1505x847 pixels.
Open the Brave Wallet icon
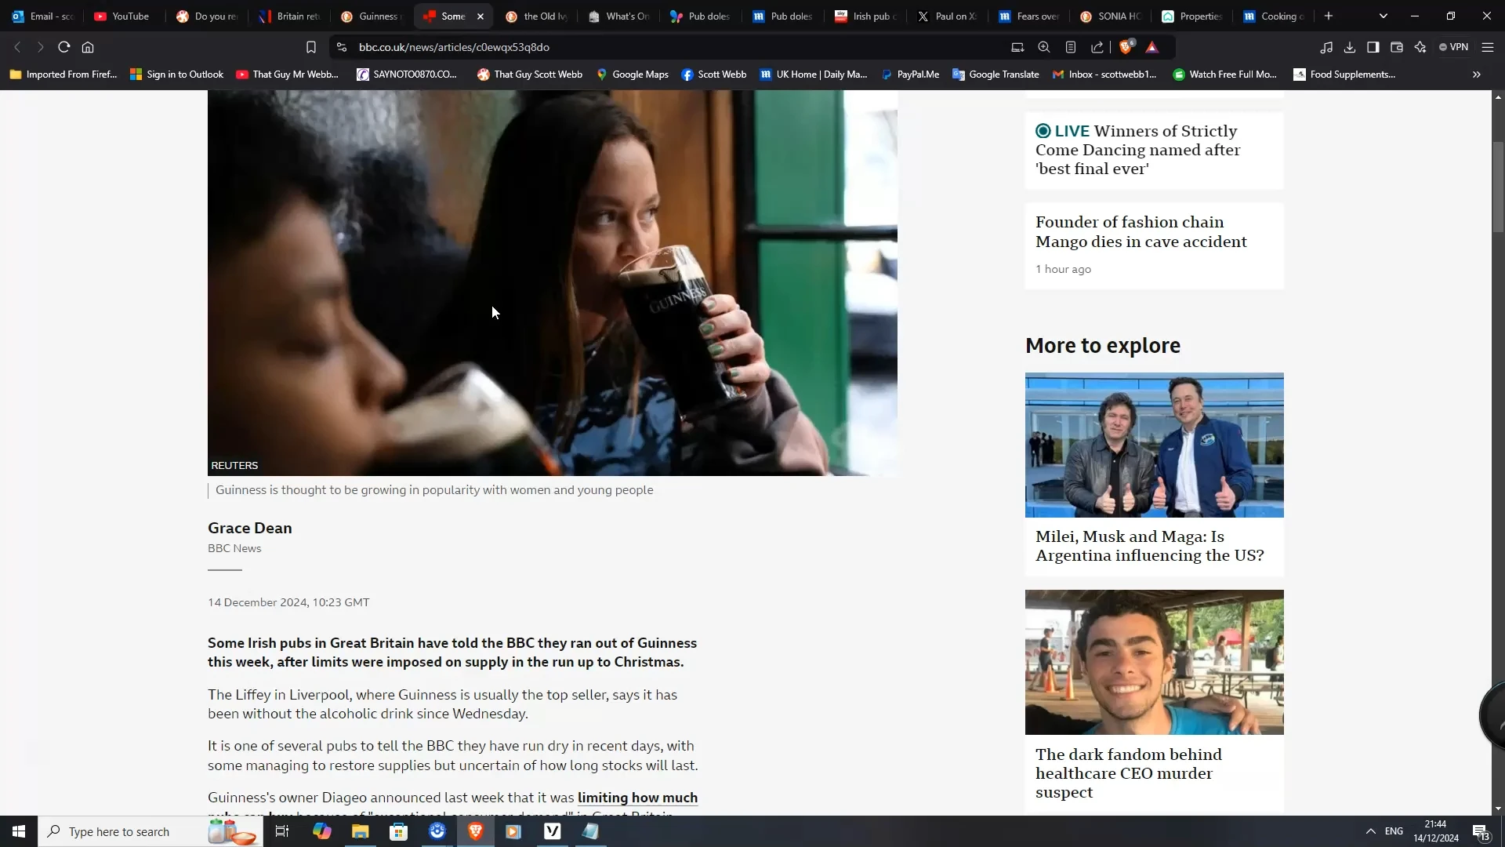[x=1397, y=47]
